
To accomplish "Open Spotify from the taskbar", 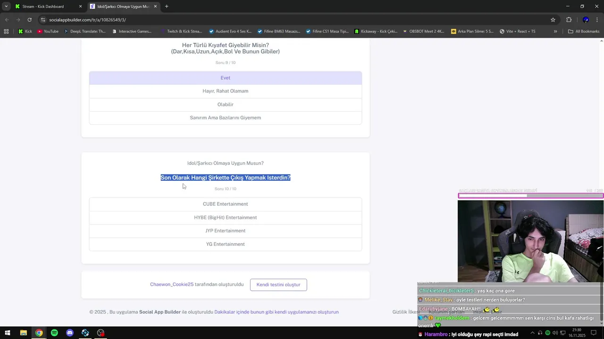I will pyautogui.click(x=54, y=333).
